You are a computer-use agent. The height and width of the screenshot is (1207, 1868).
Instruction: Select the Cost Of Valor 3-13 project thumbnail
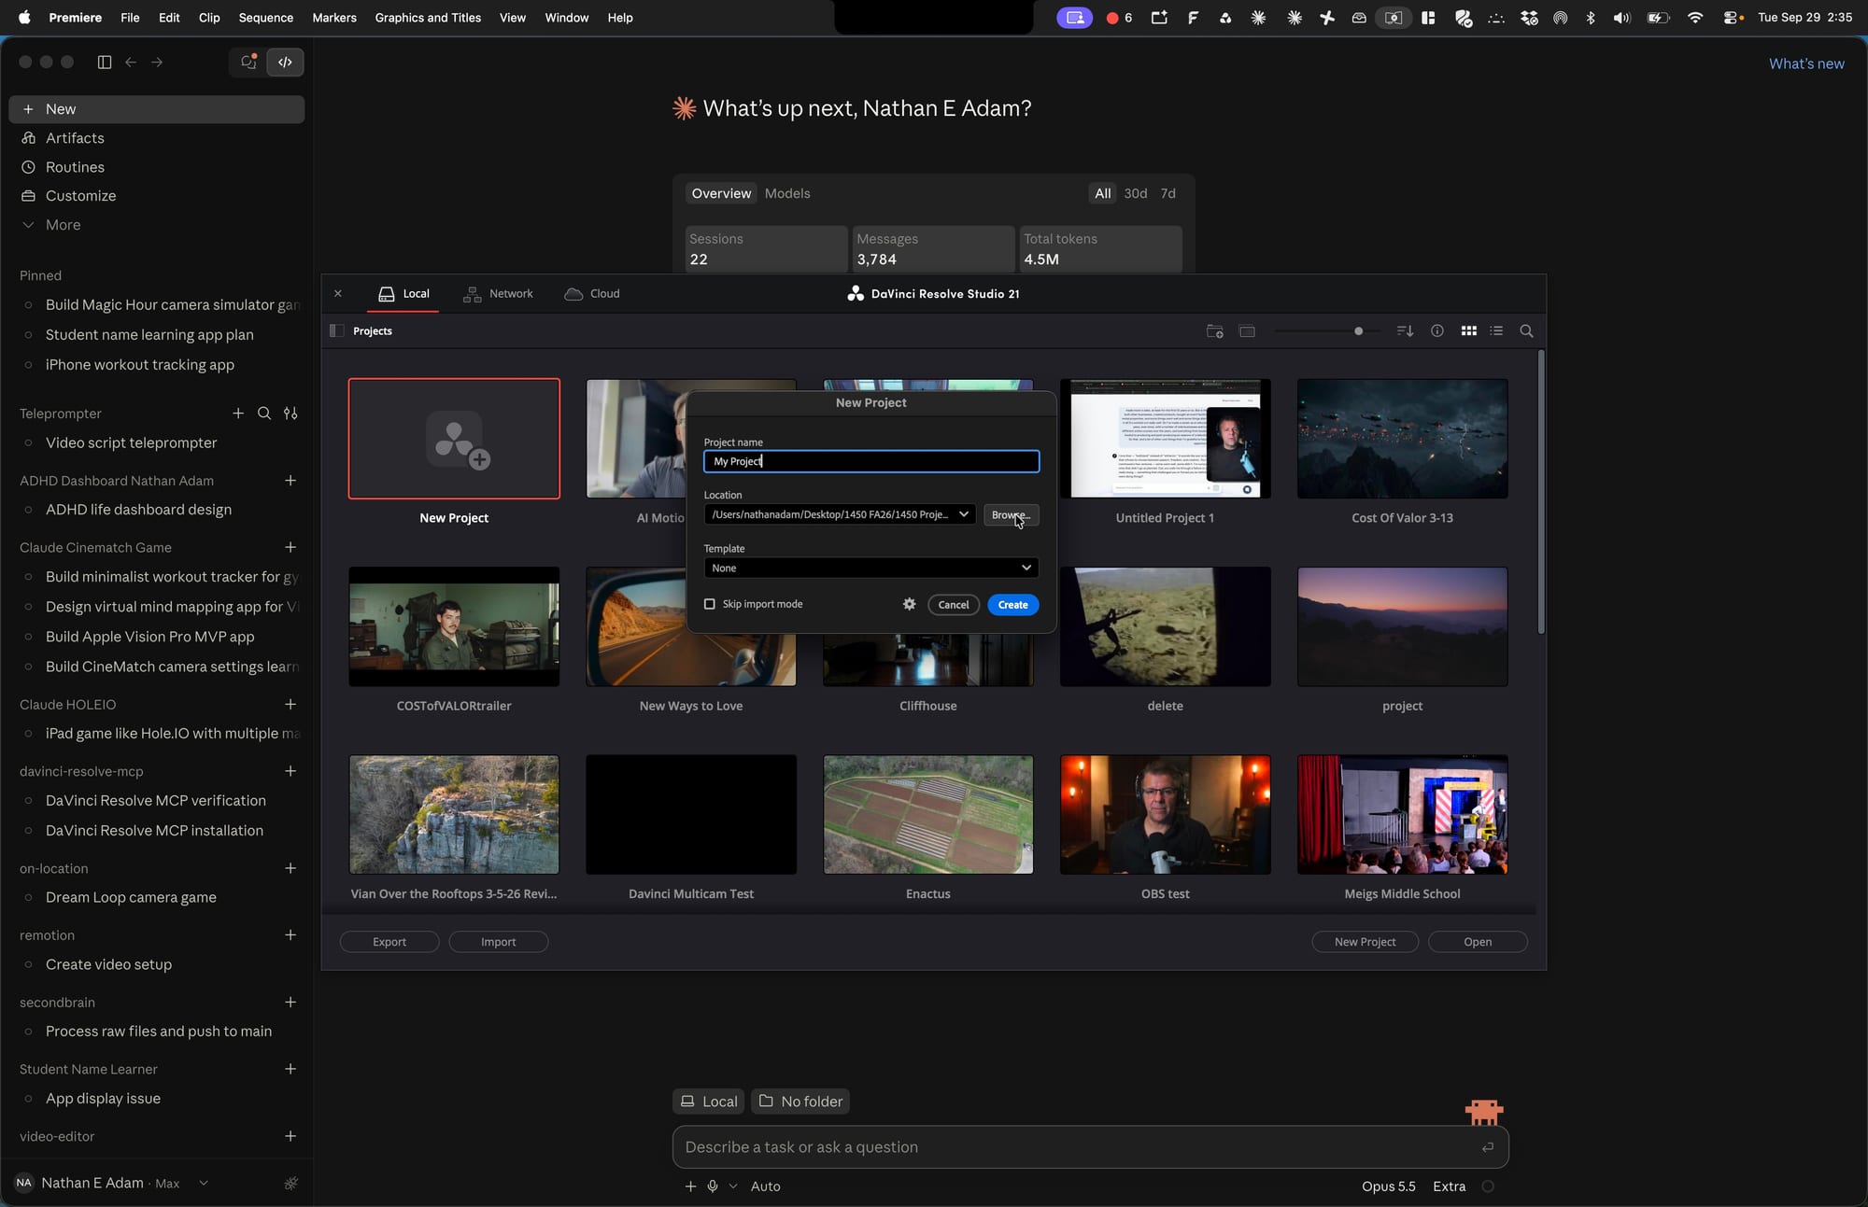point(1402,439)
